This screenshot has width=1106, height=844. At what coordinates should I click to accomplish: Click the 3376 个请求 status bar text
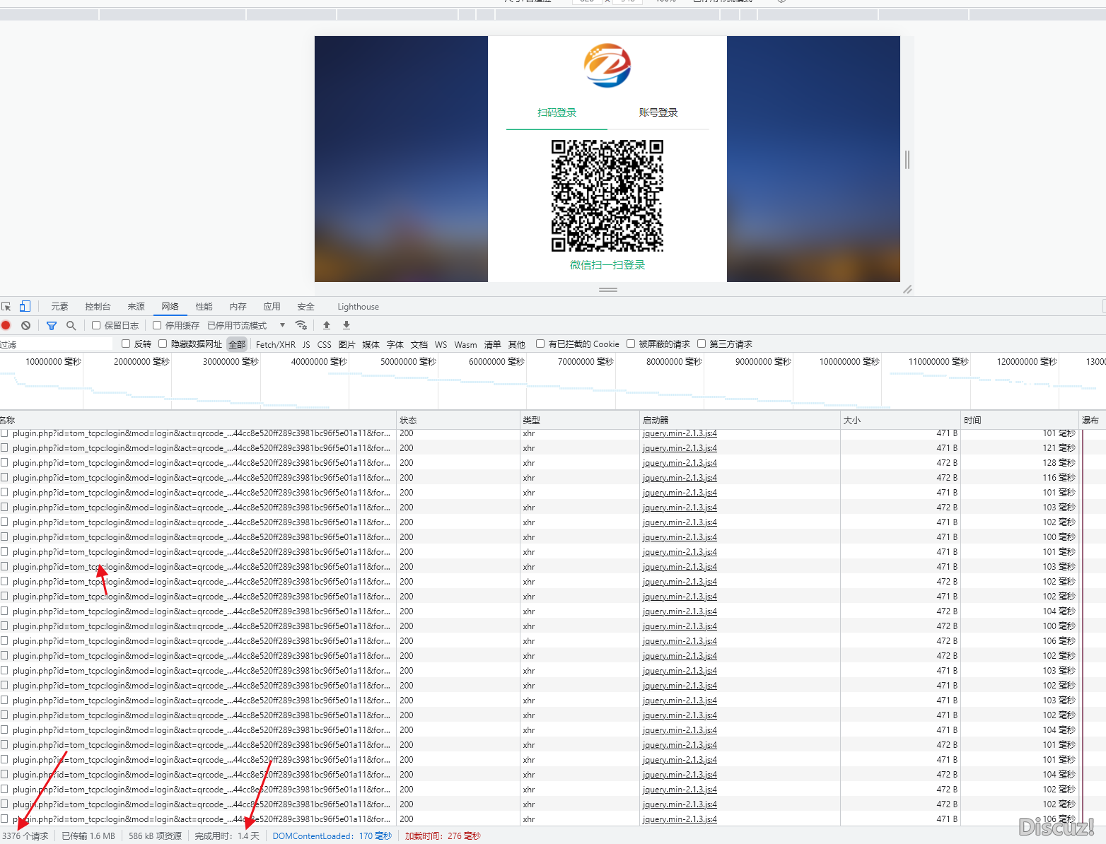click(25, 836)
